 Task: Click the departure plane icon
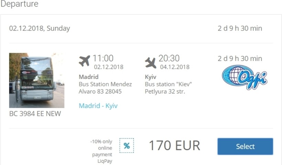84,61
